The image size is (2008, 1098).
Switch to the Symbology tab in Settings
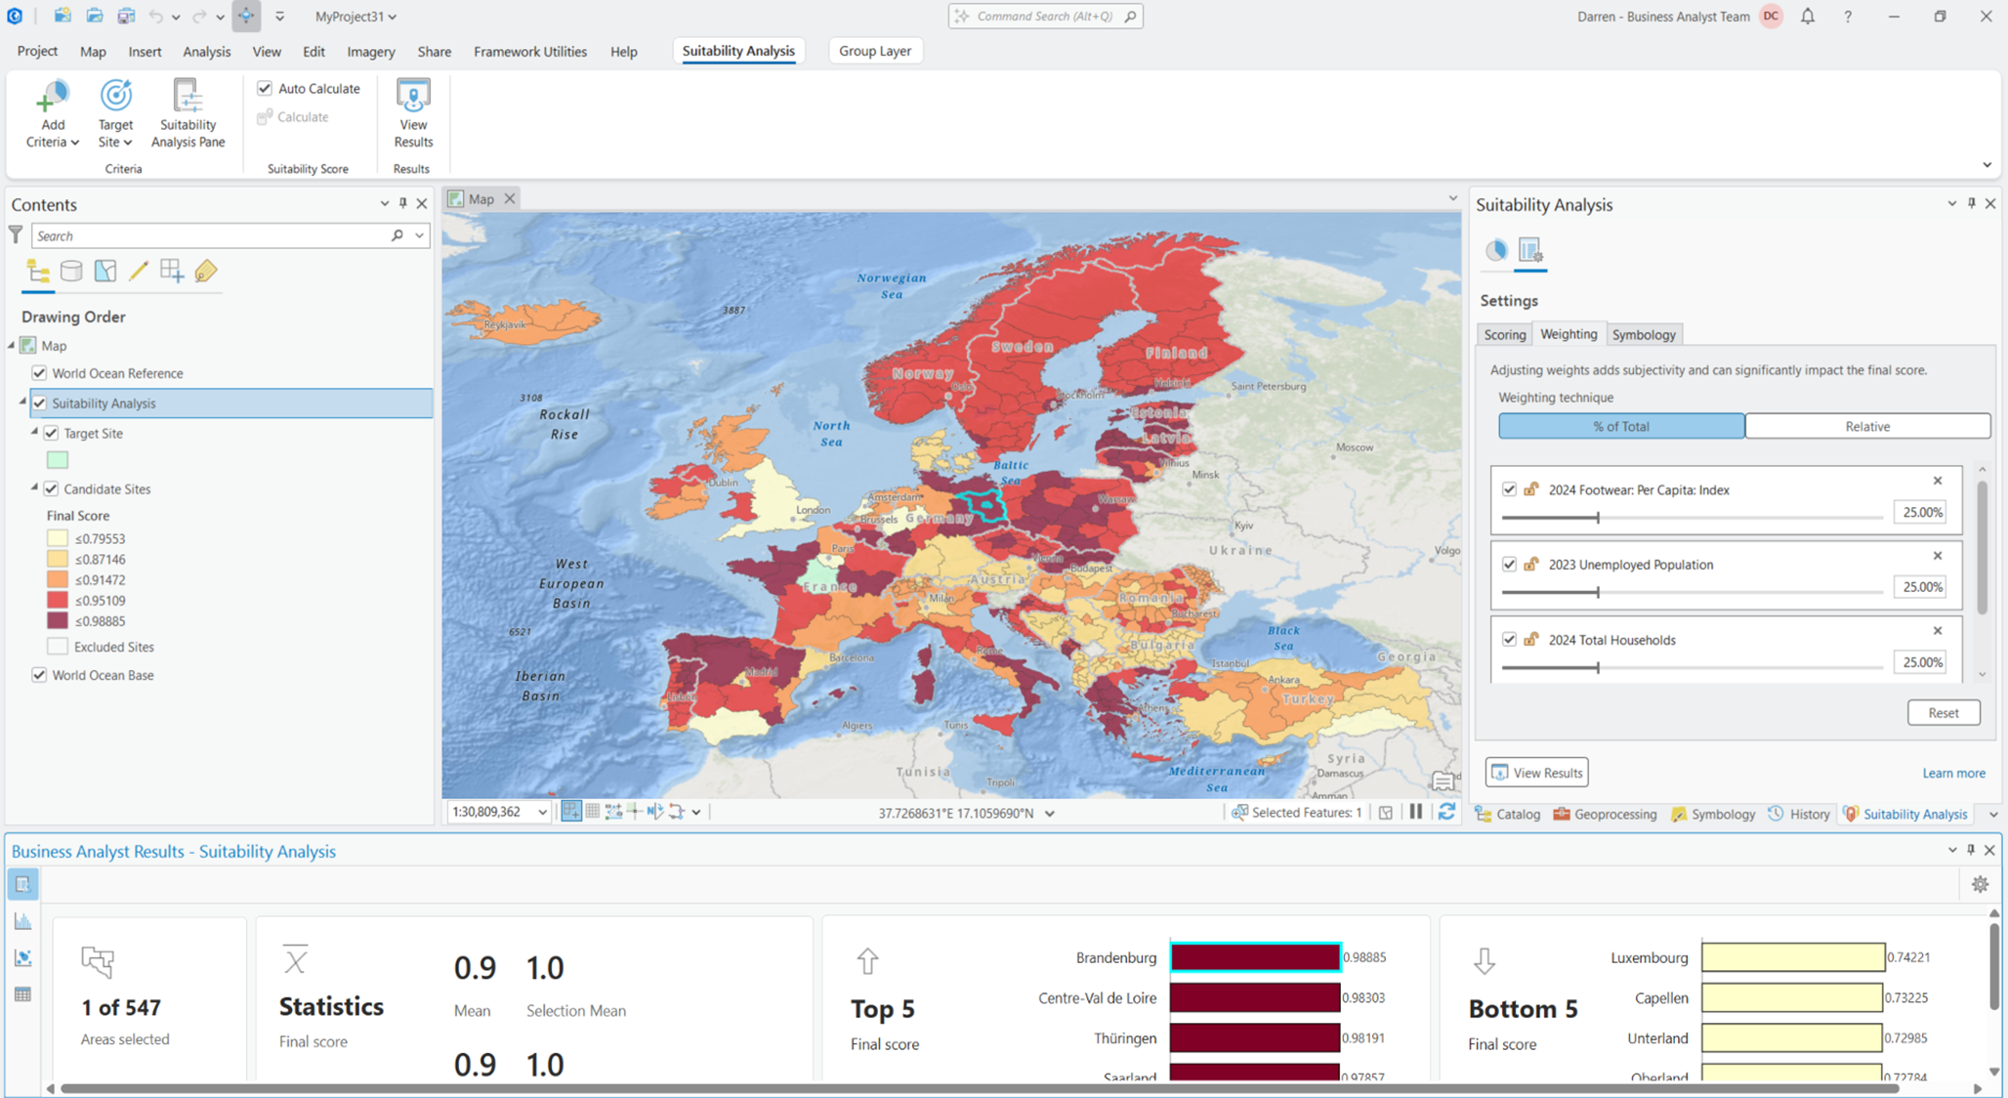click(x=1644, y=333)
